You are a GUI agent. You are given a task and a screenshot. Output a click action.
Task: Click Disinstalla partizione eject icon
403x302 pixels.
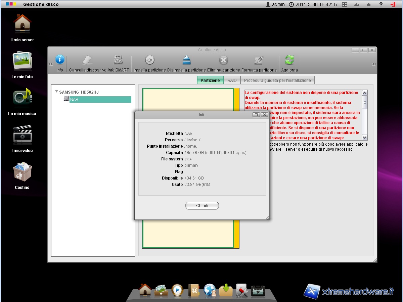pos(186,60)
